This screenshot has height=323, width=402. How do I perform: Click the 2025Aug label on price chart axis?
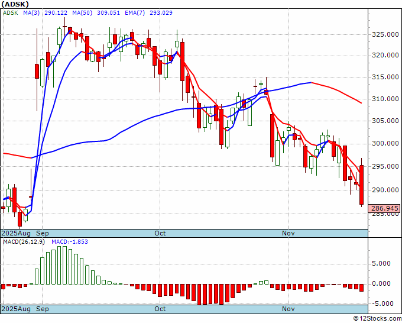[16, 233]
